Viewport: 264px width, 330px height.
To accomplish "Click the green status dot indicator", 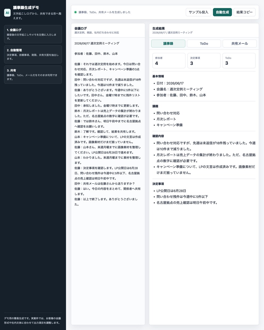I will 76,12.
